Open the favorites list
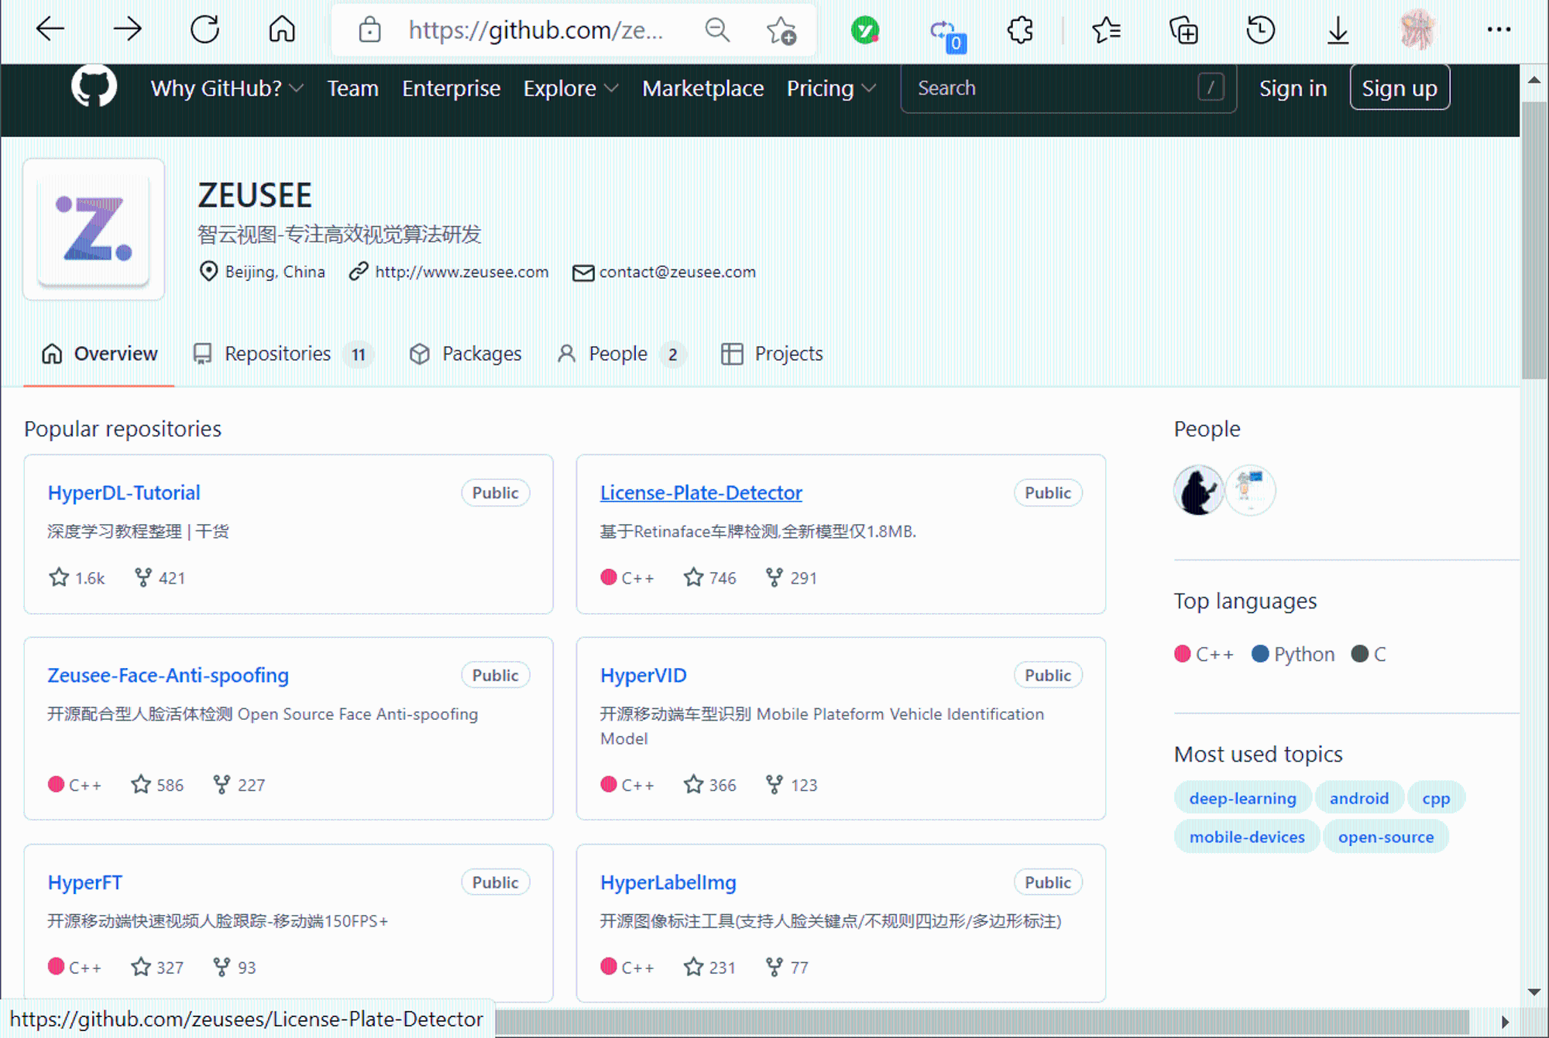 (x=1106, y=30)
